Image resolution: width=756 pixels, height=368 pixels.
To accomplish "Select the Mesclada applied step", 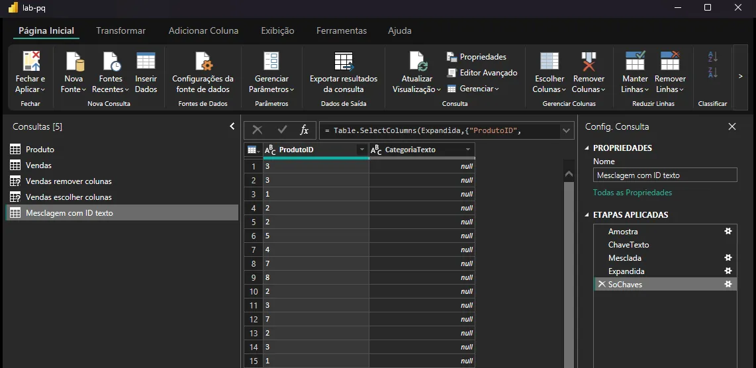I will (x=665, y=258).
